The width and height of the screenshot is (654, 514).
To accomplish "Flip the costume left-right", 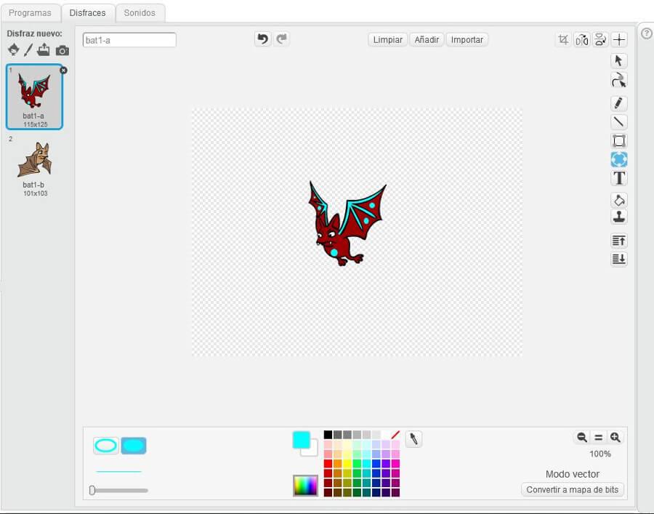I will tap(581, 40).
